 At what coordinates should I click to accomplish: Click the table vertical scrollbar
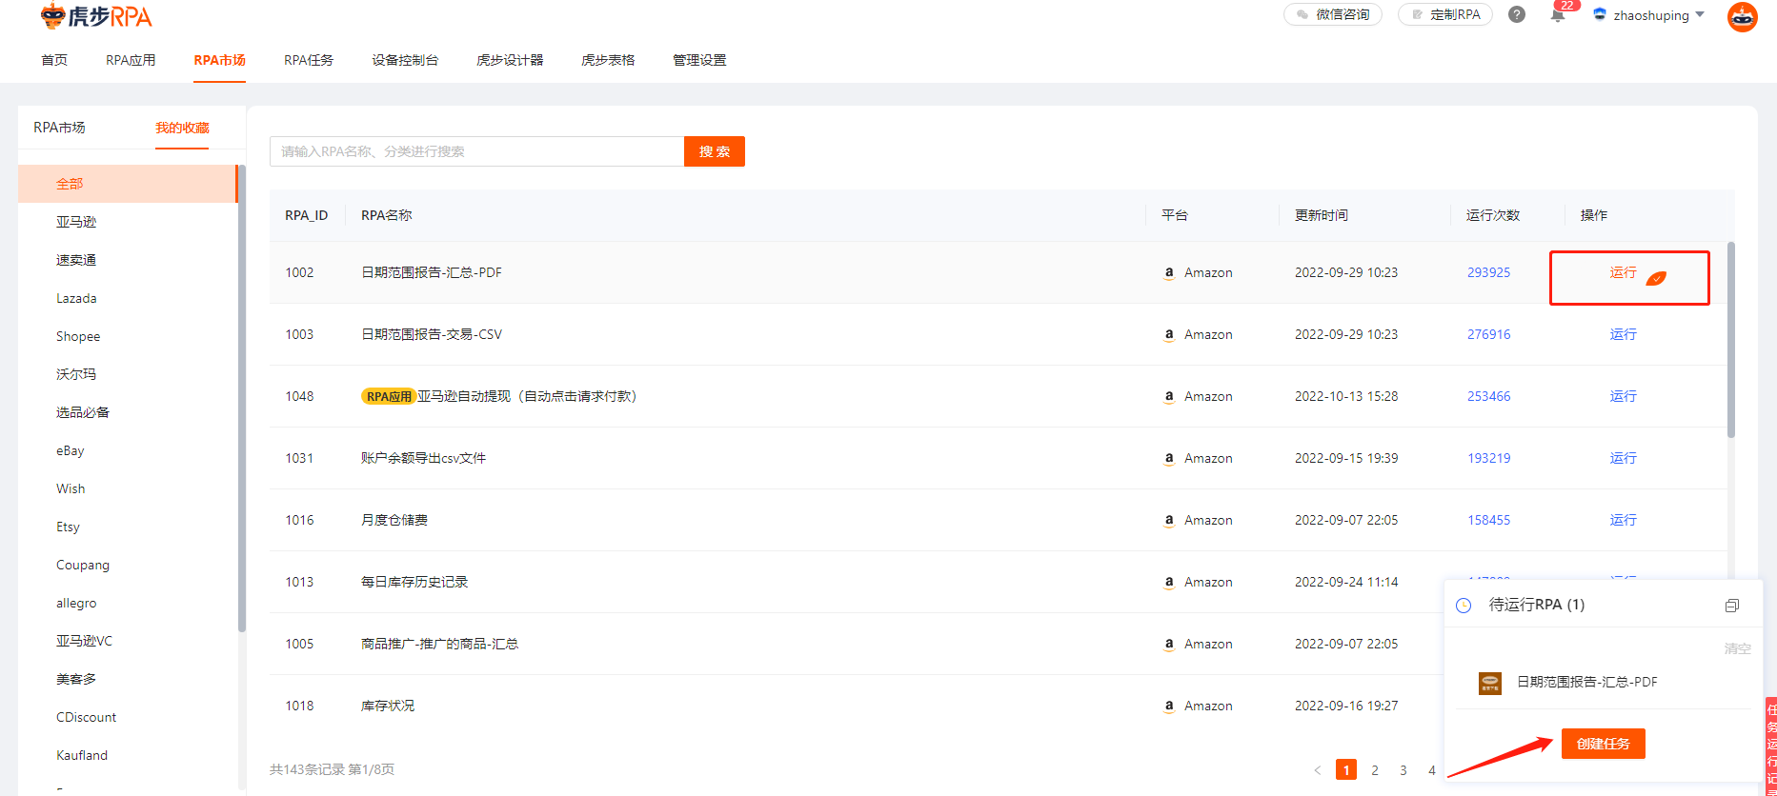pyautogui.click(x=1731, y=340)
